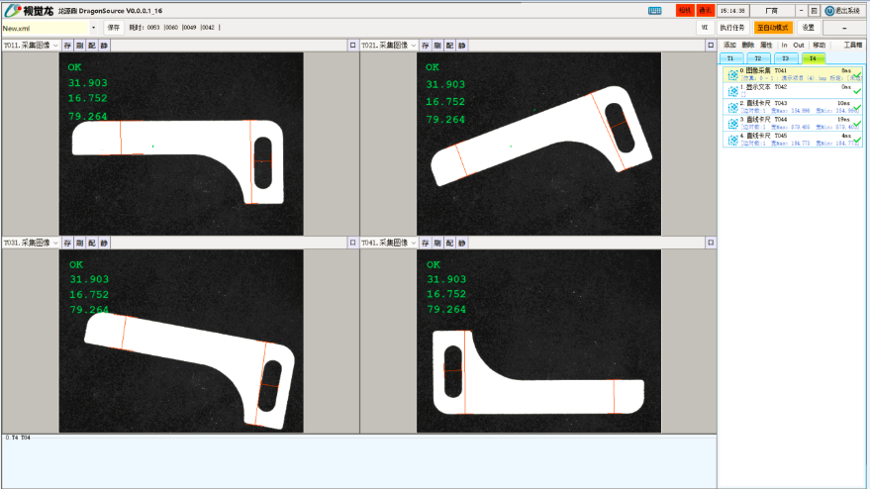Click the 执行任务 button
The width and height of the screenshot is (870, 490).
(x=732, y=28)
